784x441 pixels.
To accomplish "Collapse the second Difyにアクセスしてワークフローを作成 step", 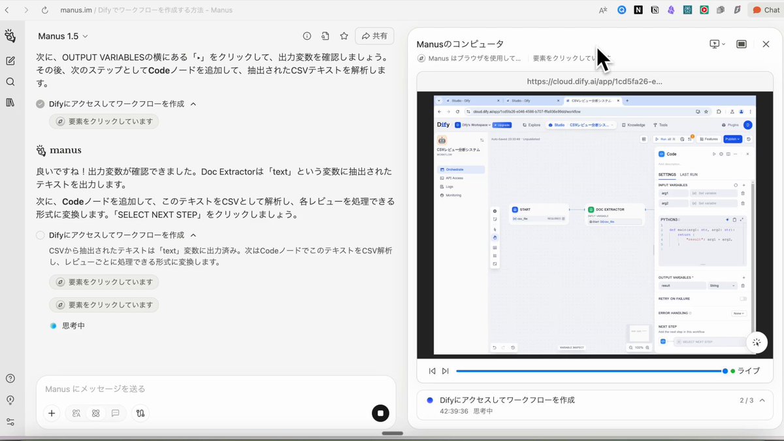I will tap(193, 235).
